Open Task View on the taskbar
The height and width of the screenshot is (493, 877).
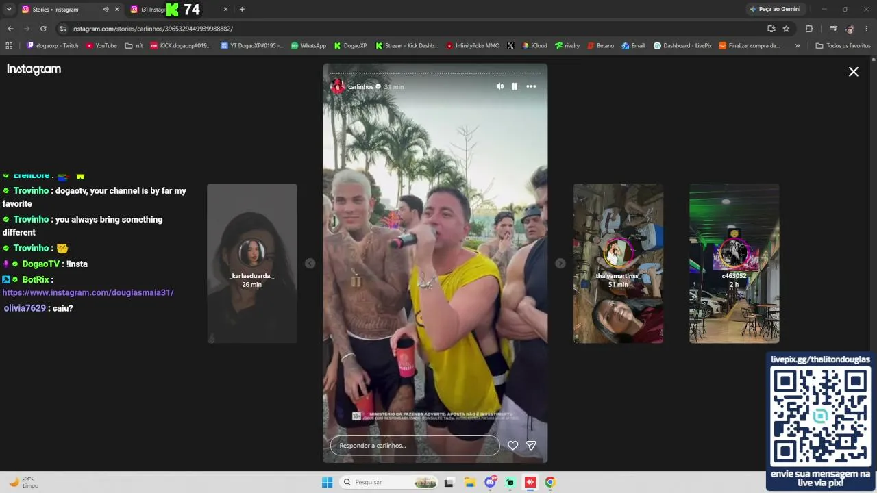click(x=449, y=482)
